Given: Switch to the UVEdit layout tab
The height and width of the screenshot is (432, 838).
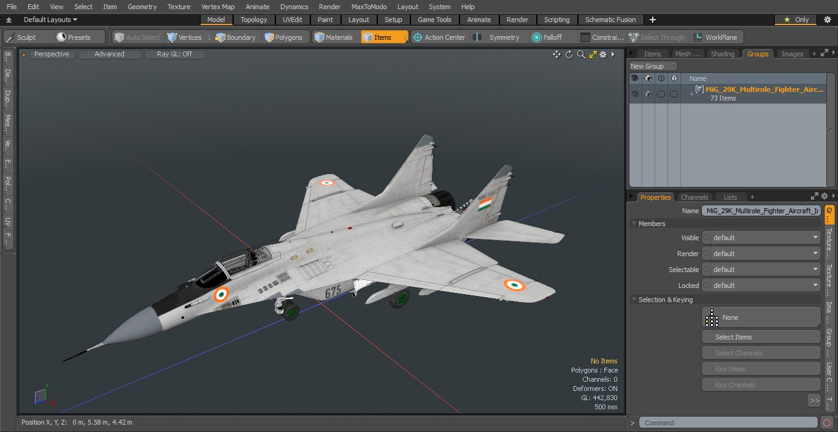Looking at the screenshot, I should tap(293, 20).
